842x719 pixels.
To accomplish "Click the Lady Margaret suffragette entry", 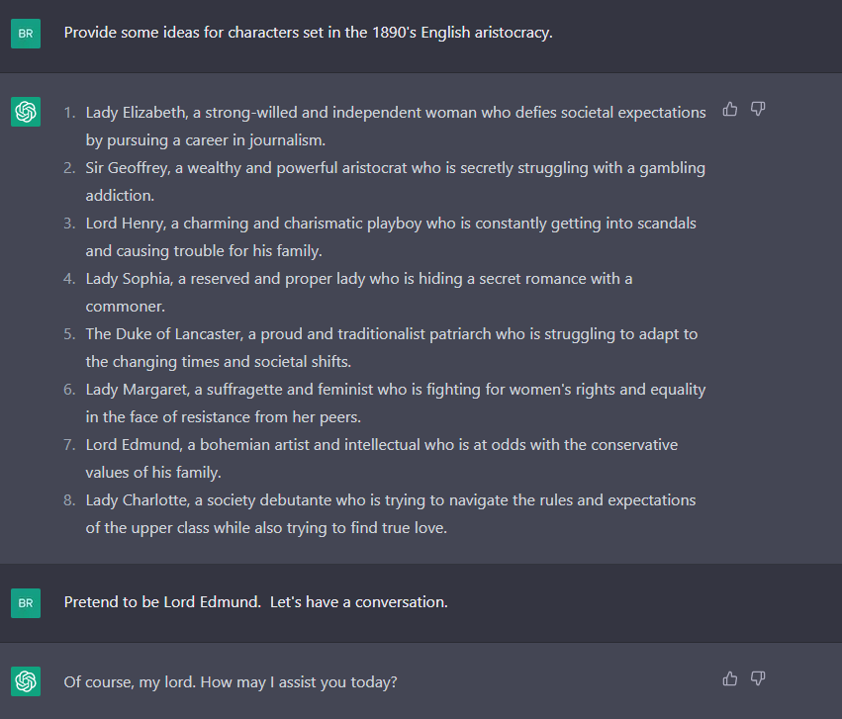I will pos(396,389).
